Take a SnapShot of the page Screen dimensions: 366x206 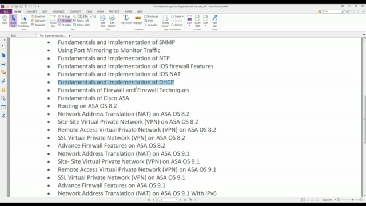pos(38,17)
